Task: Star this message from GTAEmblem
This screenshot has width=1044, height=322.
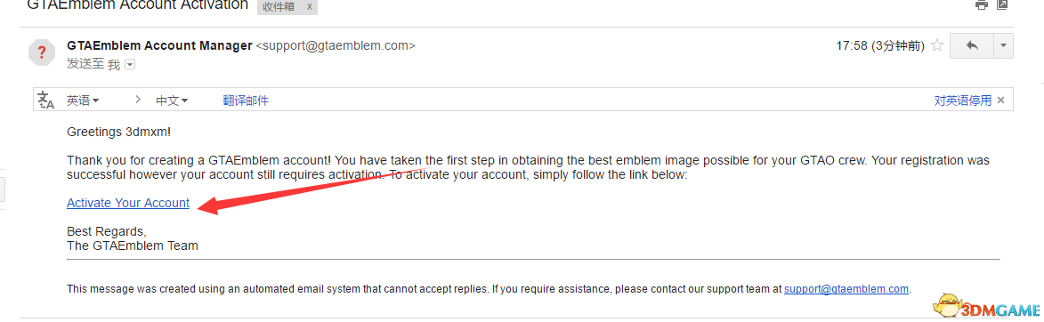Action: (x=937, y=46)
